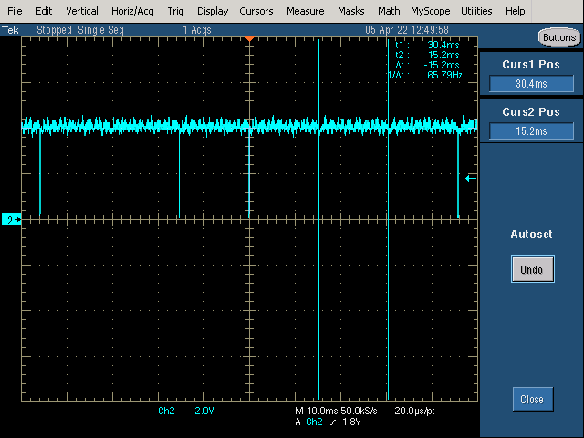Click the Curs2 Pos label

pyautogui.click(x=531, y=111)
